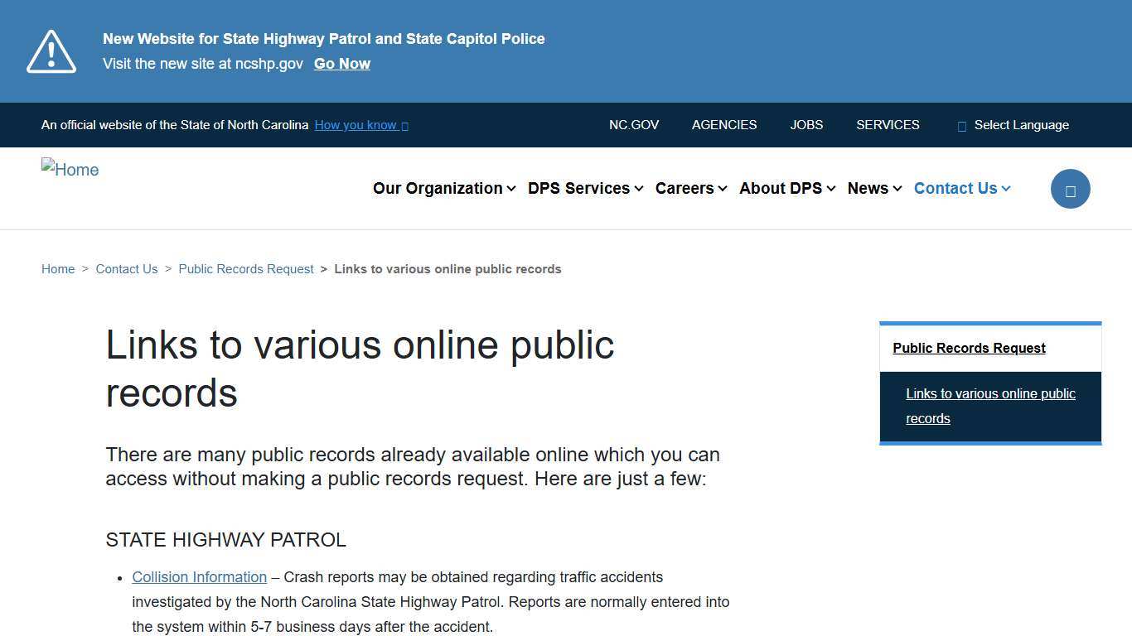Open SERVICES in the top navigation

pyautogui.click(x=888, y=125)
